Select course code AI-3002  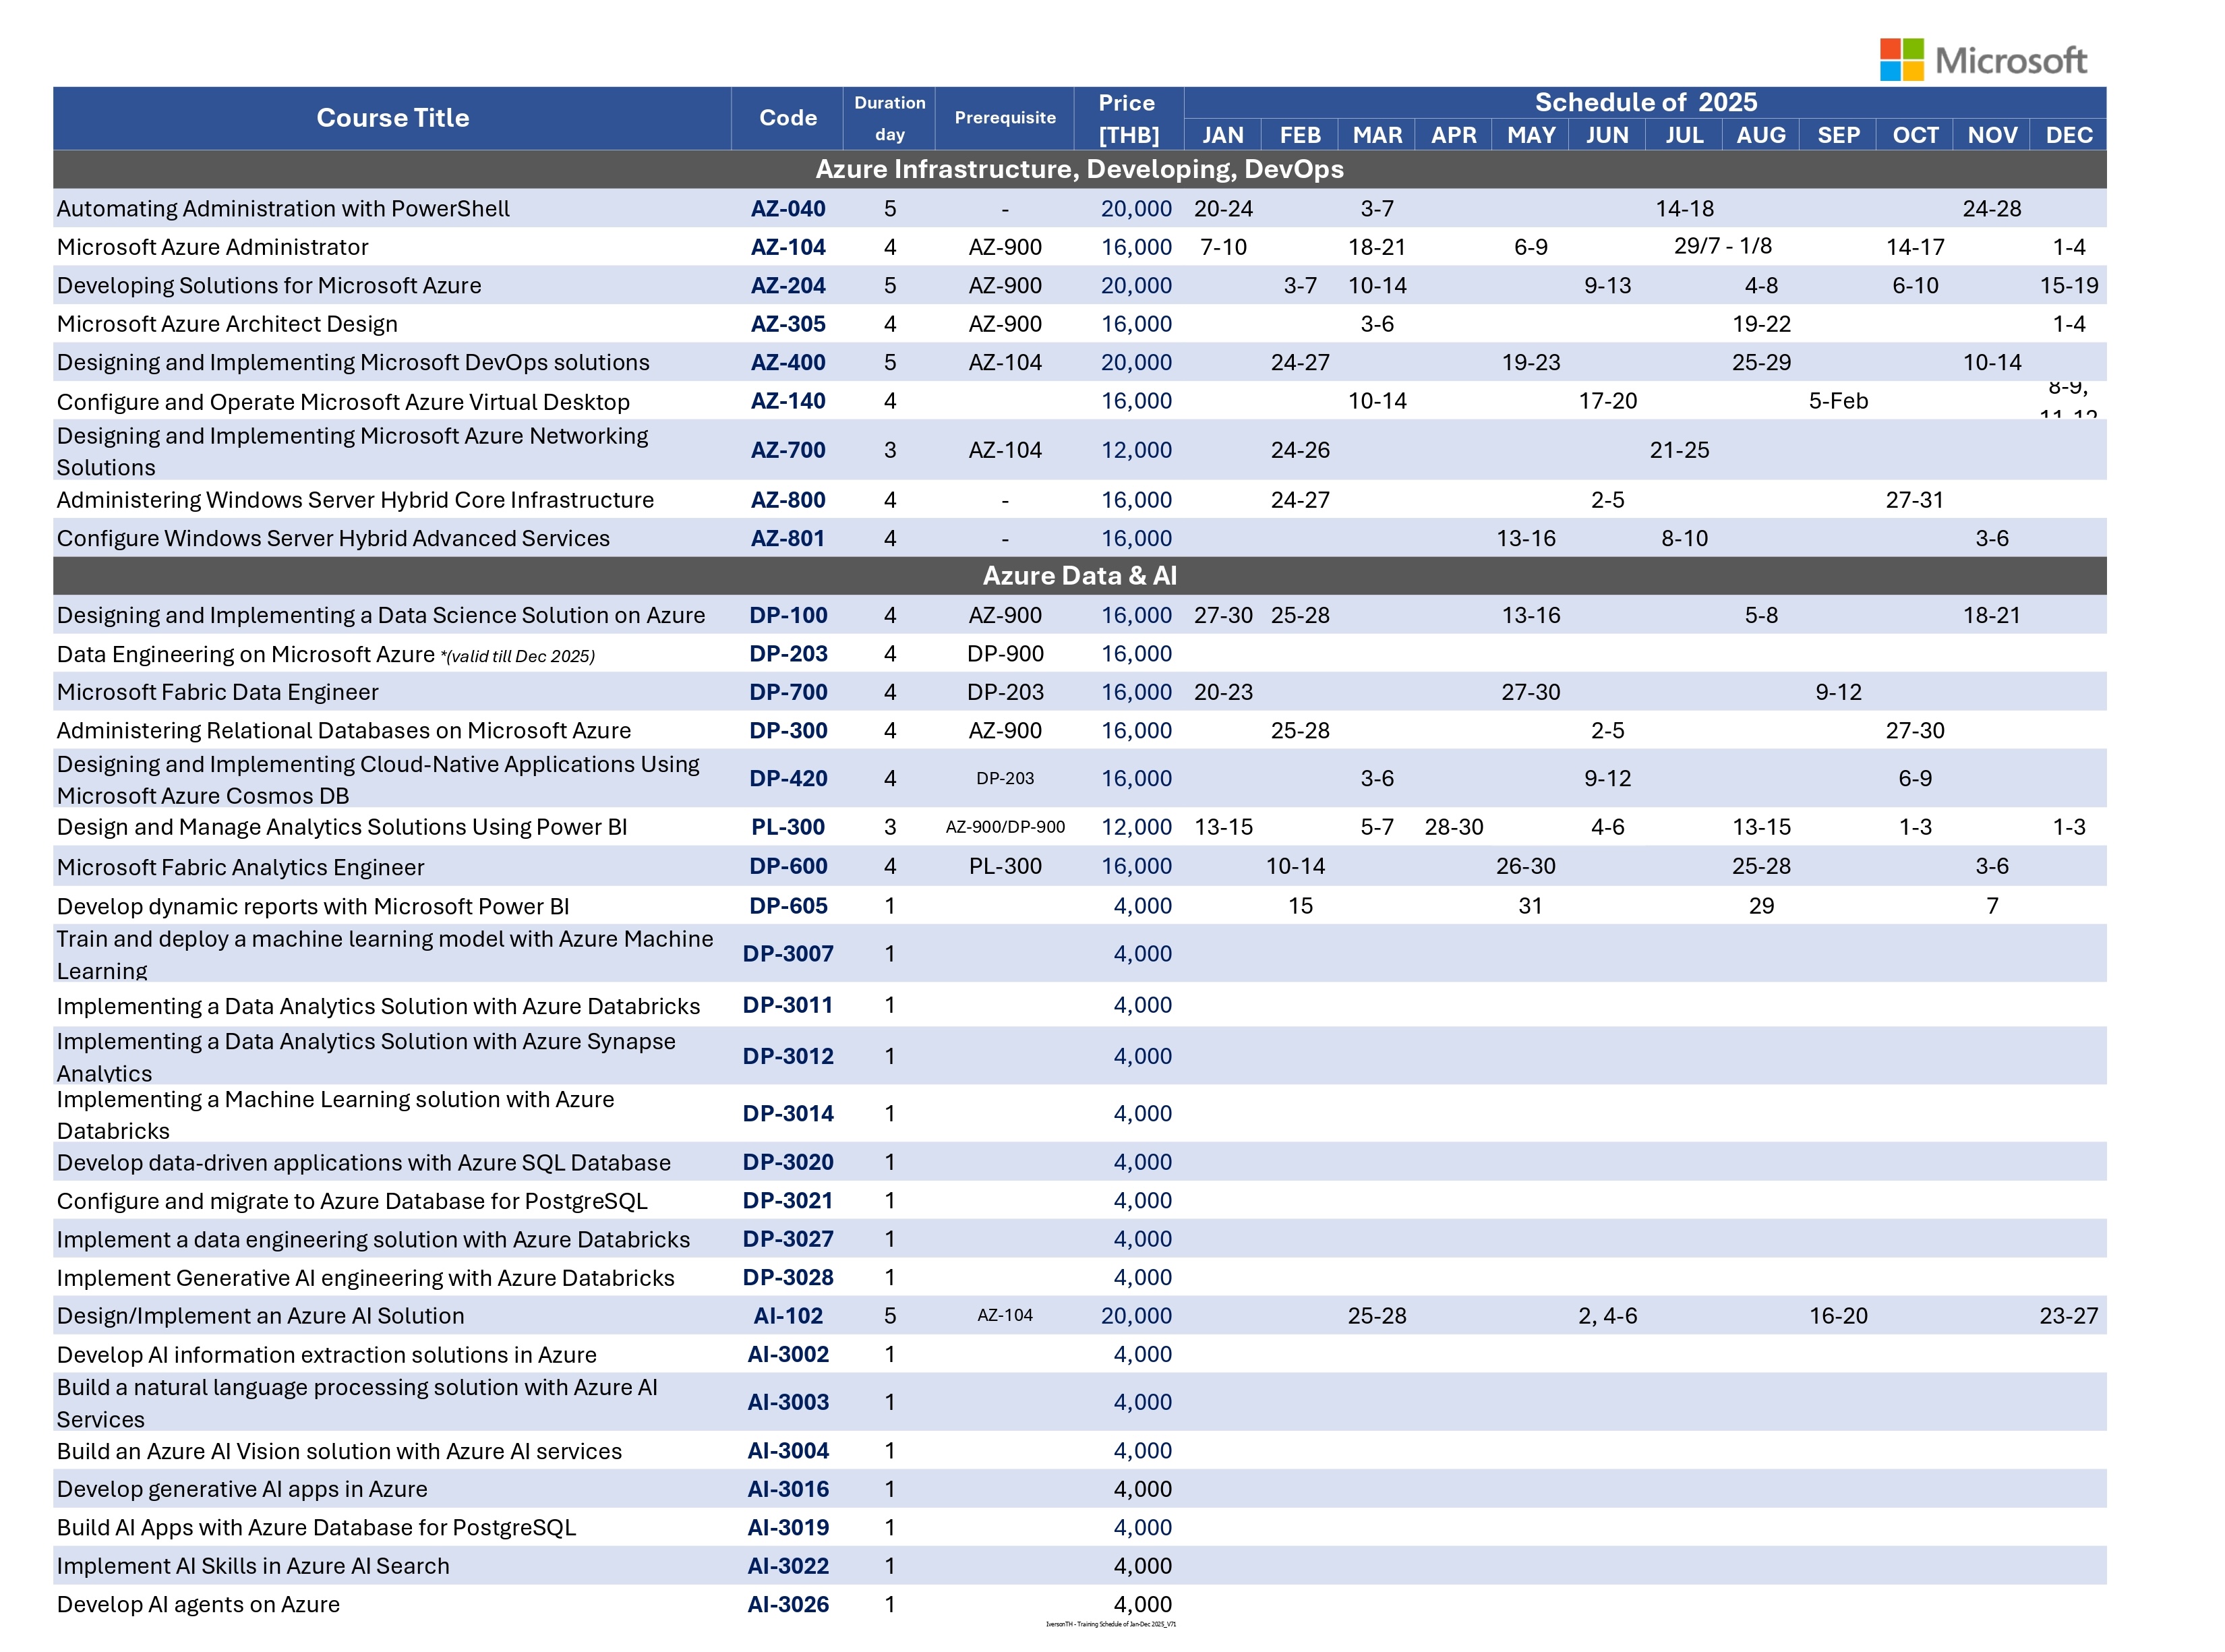tap(788, 1355)
